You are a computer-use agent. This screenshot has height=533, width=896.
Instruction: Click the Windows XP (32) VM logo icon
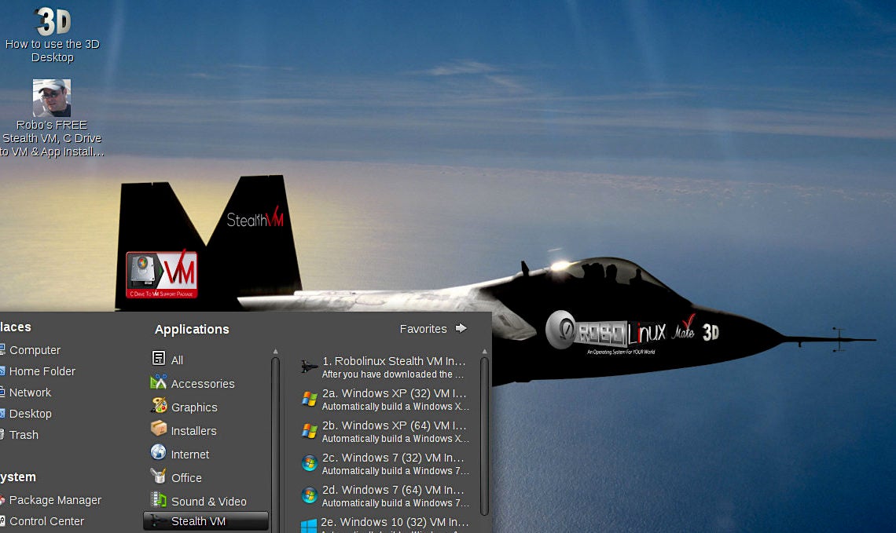[309, 399]
